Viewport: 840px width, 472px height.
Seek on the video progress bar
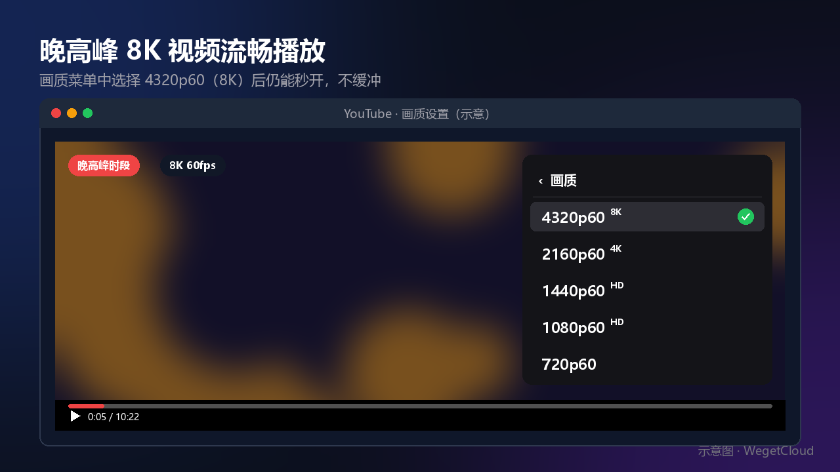(420, 406)
